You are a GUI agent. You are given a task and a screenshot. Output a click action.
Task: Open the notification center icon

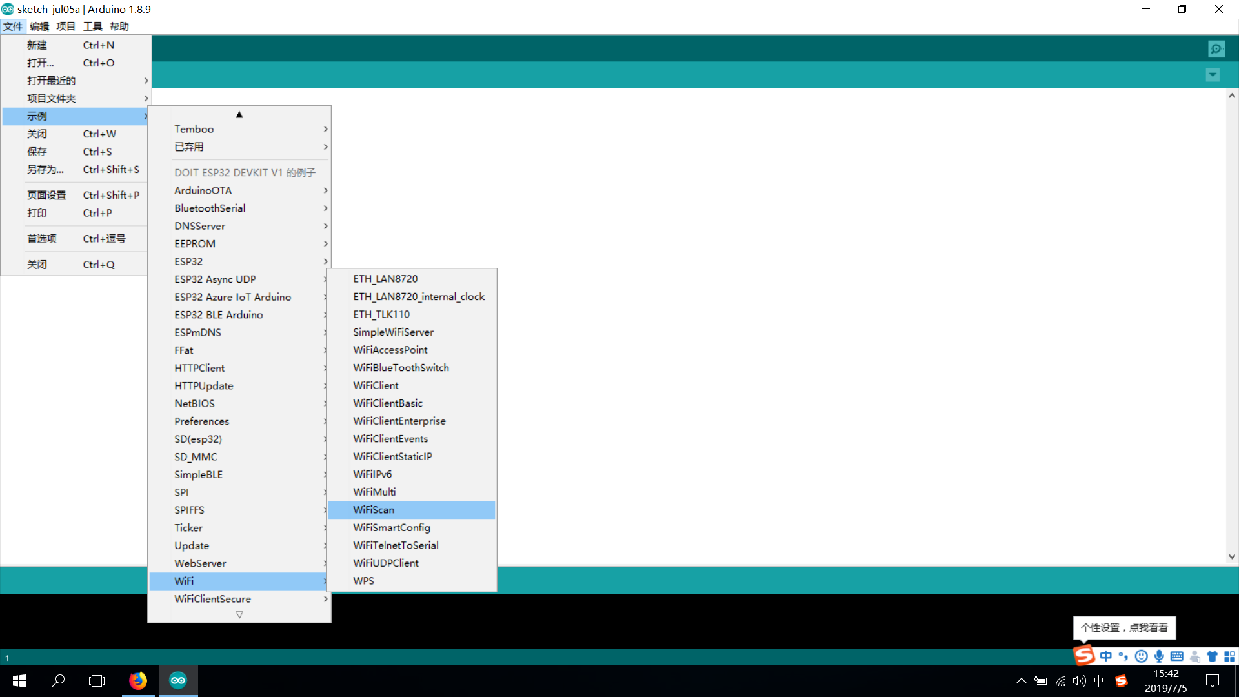tap(1213, 681)
